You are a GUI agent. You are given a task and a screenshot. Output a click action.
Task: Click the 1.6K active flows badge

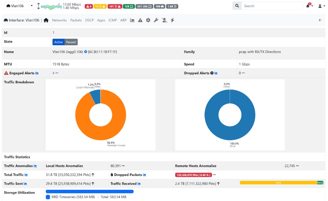click(172, 6)
